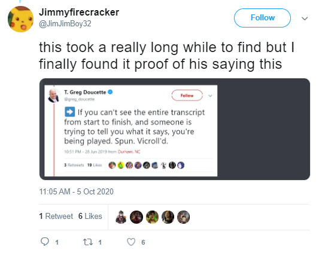Click the reply speech bubble icon
This screenshot has width=322, height=253.
pos(45,242)
